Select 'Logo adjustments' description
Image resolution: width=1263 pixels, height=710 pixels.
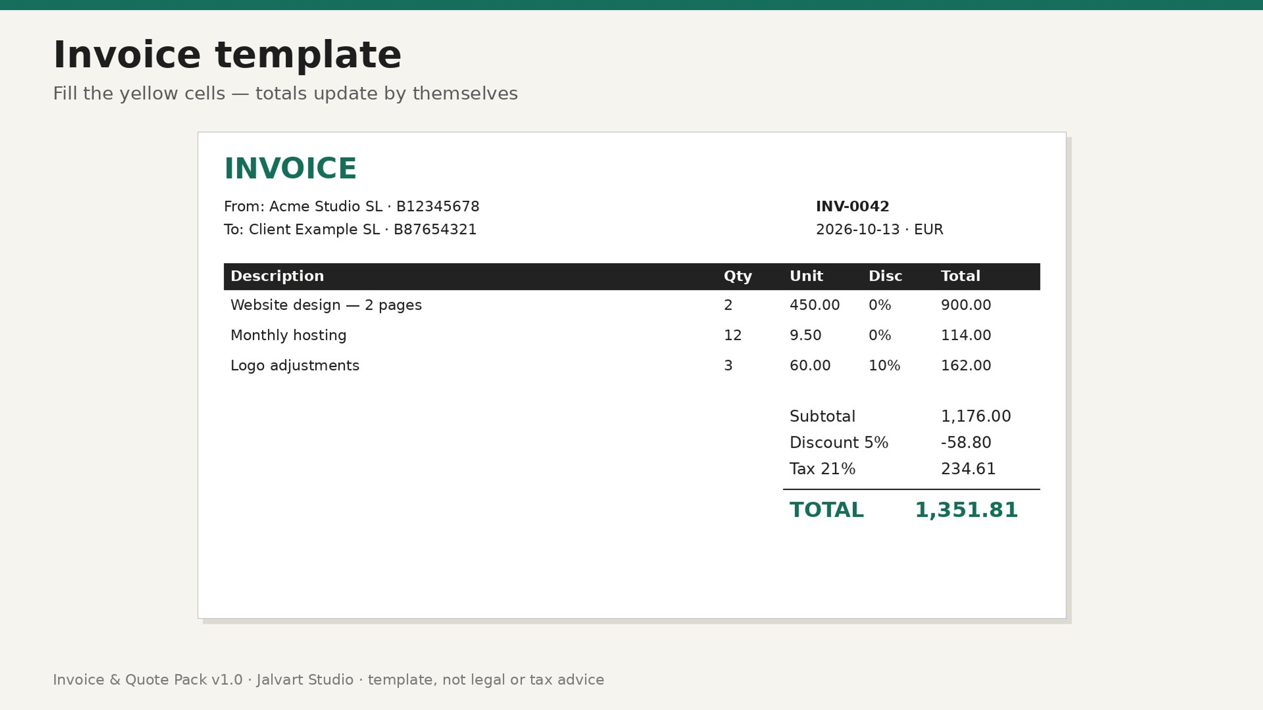[x=295, y=366]
